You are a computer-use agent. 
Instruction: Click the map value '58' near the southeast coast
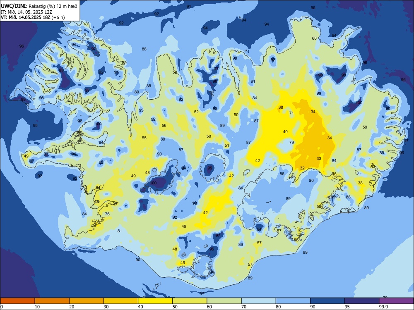pyautogui.click(x=296, y=240)
